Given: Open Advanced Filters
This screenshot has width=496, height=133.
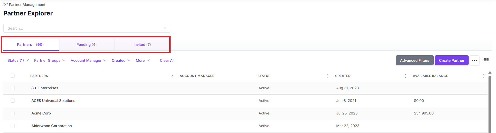Looking at the screenshot, I should pos(414,60).
